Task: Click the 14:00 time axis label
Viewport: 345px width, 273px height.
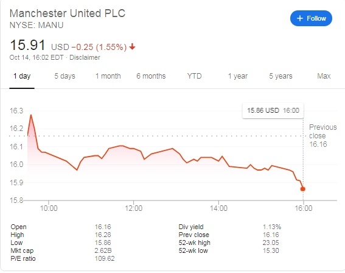Action: 218,208
